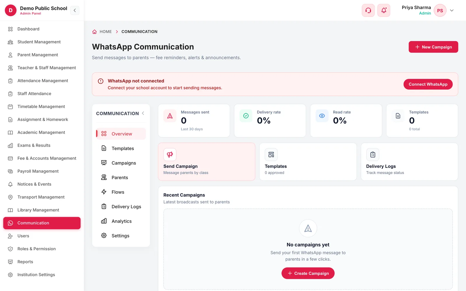Click the Connect WhatsApp button
This screenshot has height=291, width=466.
428,84
